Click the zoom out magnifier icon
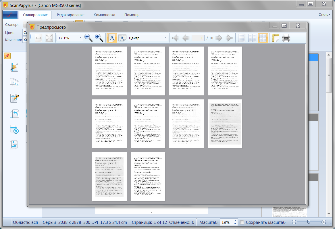 88,38
